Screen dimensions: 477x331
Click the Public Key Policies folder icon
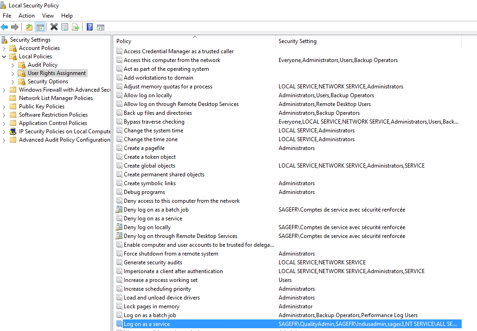(13, 106)
